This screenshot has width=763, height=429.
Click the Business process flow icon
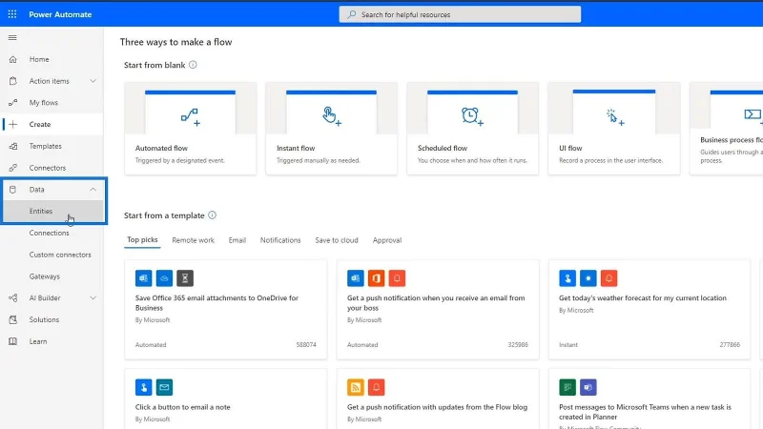coord(753,114)
